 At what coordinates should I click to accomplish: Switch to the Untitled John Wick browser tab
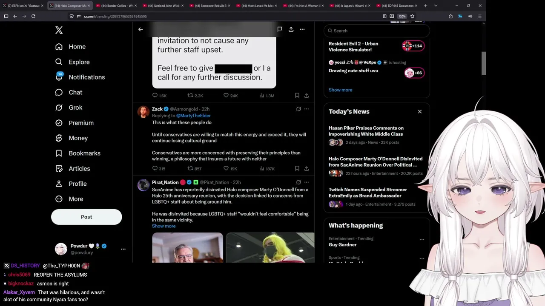coord(163,6)
